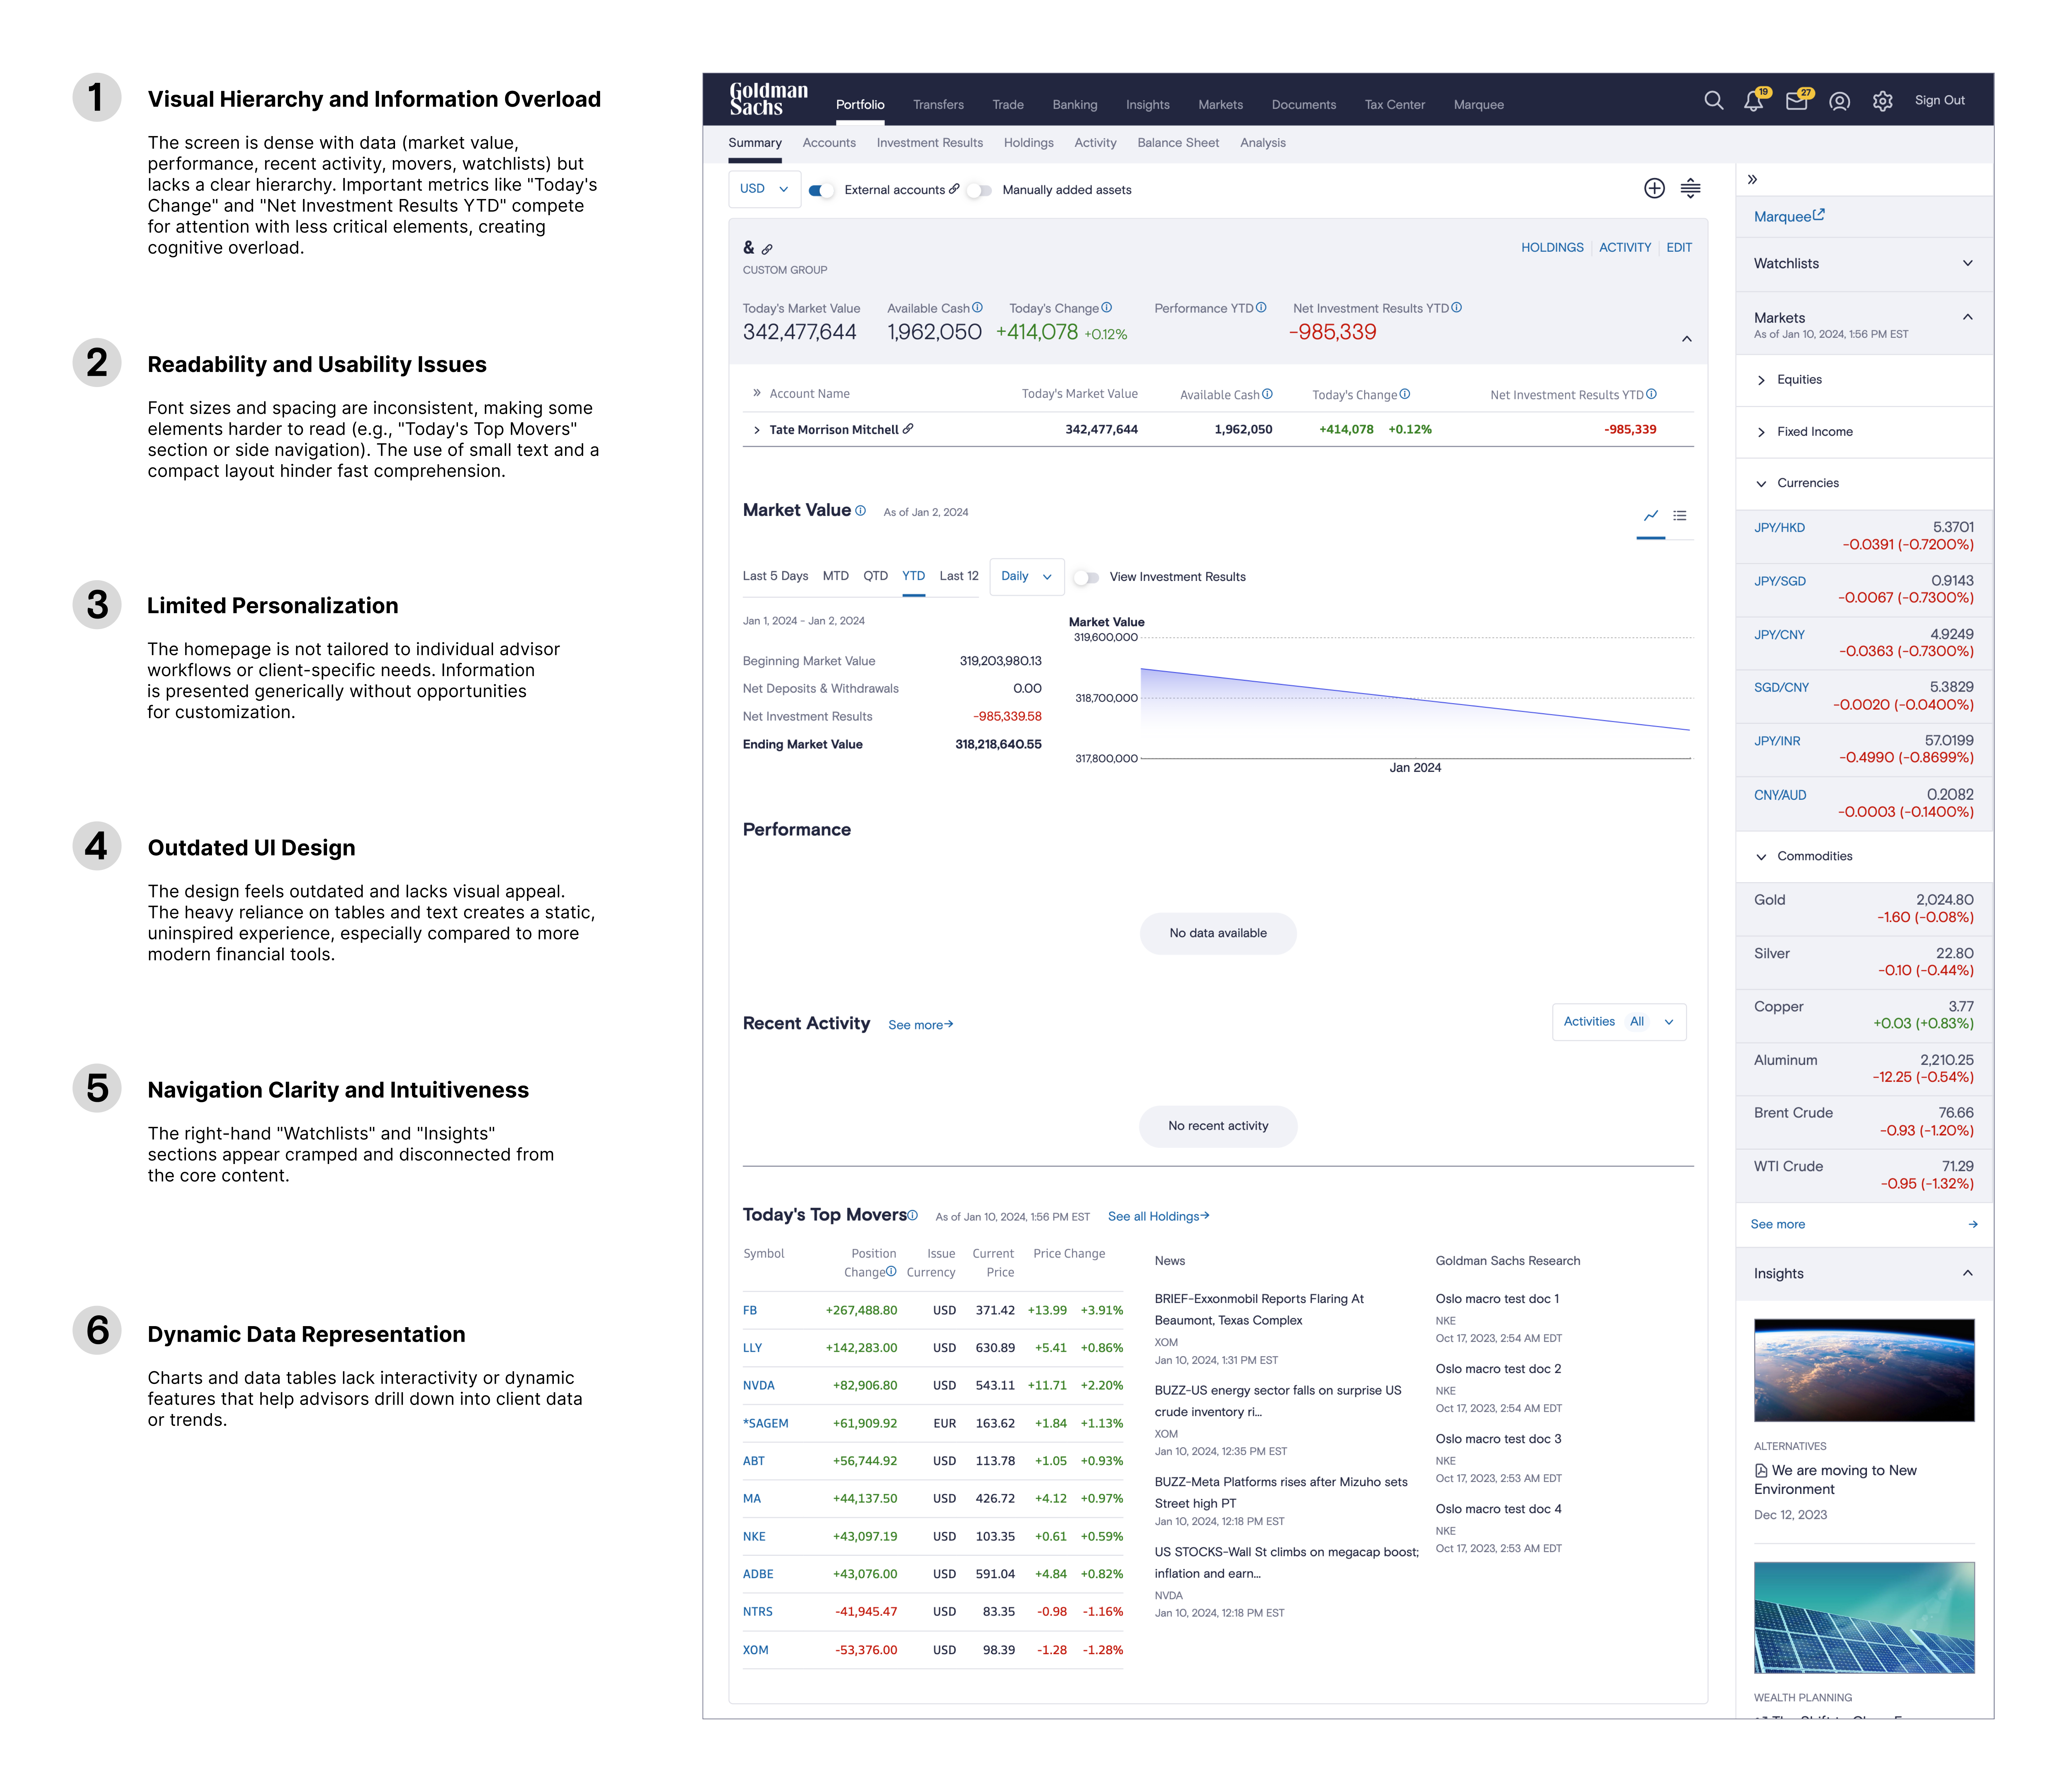Open the Tax Center menu

pyautogui.click(x=1394, y=104)
